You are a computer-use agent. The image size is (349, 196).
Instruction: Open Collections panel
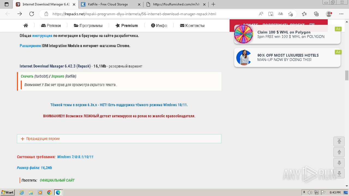[316, 14]
